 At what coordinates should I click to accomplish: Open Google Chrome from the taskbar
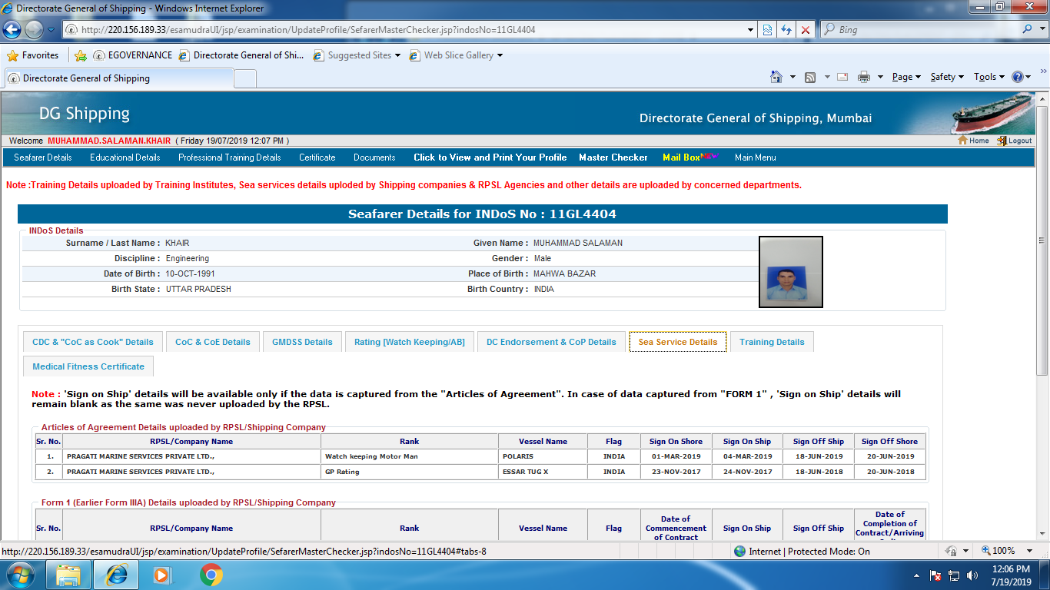pos(211,575)
